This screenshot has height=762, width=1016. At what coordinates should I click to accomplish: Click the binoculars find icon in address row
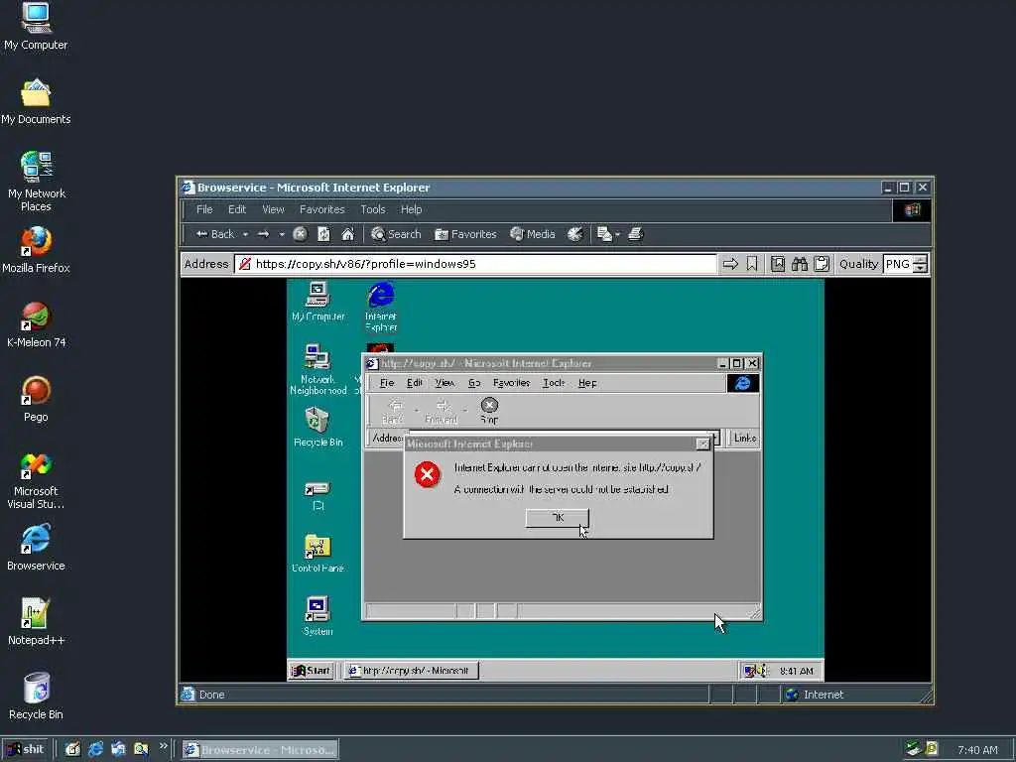[x=800, y=264]
